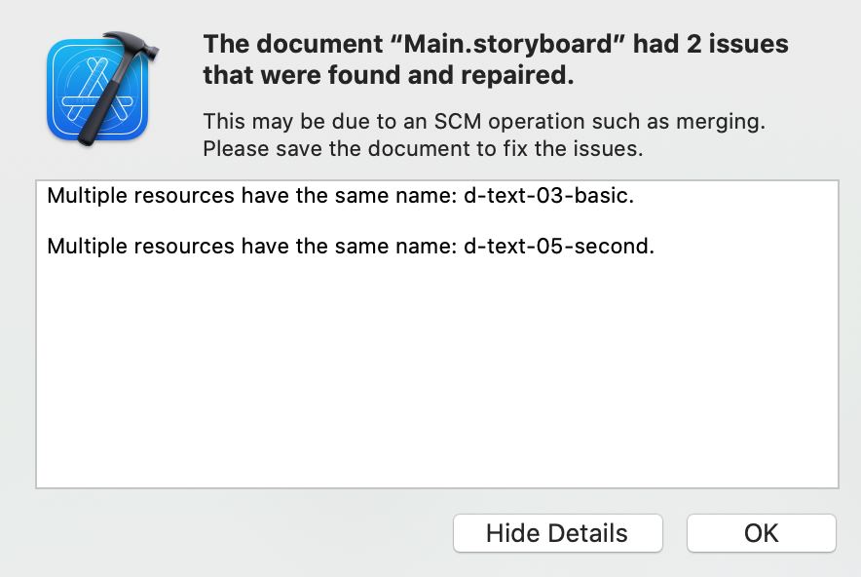861x577 pixels.
Task: Click "that were found and repaired." heading line
Action: pos(389,75)
